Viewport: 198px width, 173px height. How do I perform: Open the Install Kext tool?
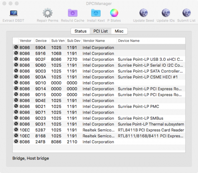(x=96, y=13)
